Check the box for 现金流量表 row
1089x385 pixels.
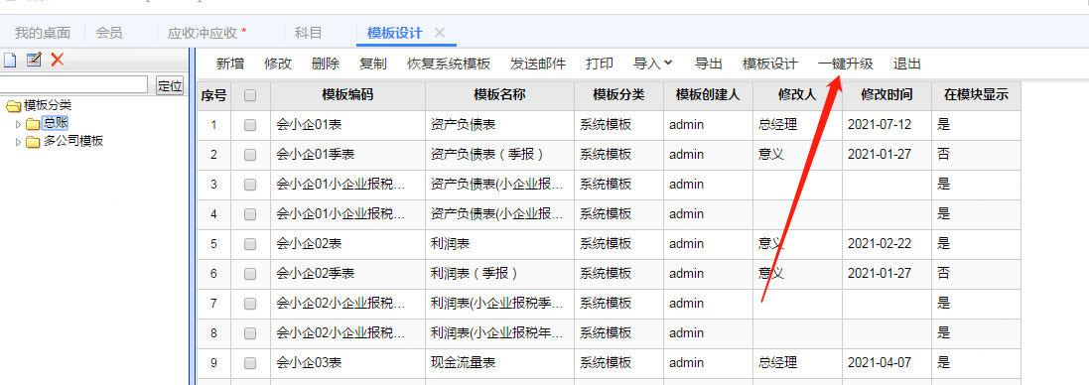pos(250,363)
